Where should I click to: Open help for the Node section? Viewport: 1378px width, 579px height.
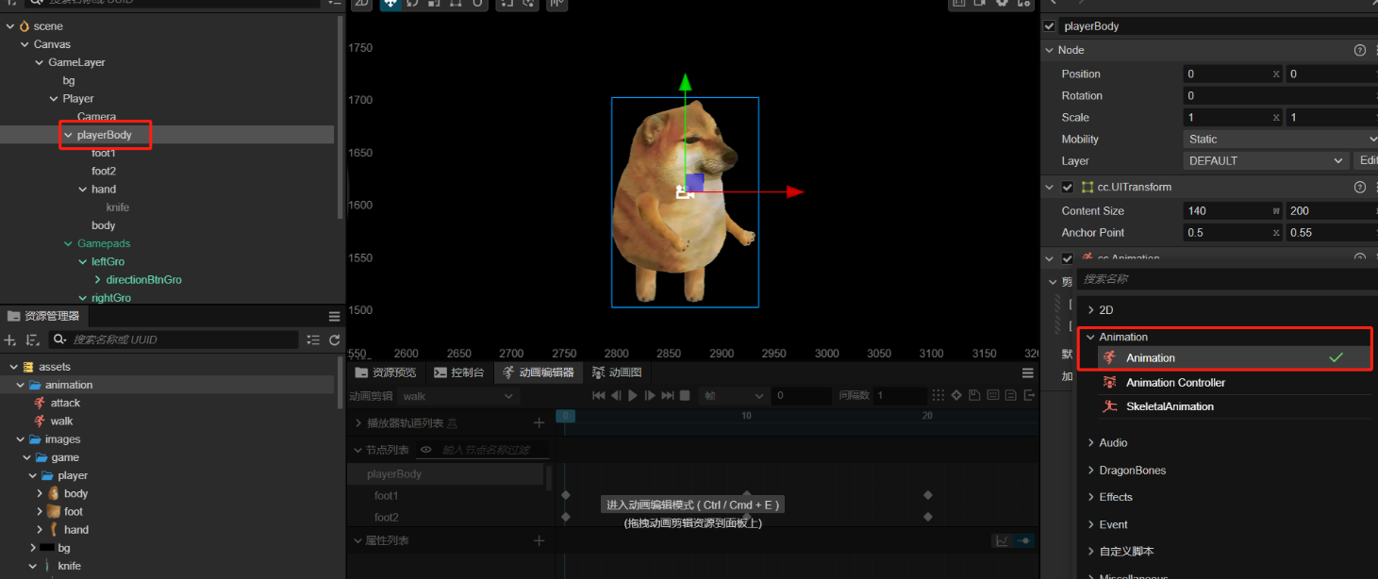coord(1359,50)
